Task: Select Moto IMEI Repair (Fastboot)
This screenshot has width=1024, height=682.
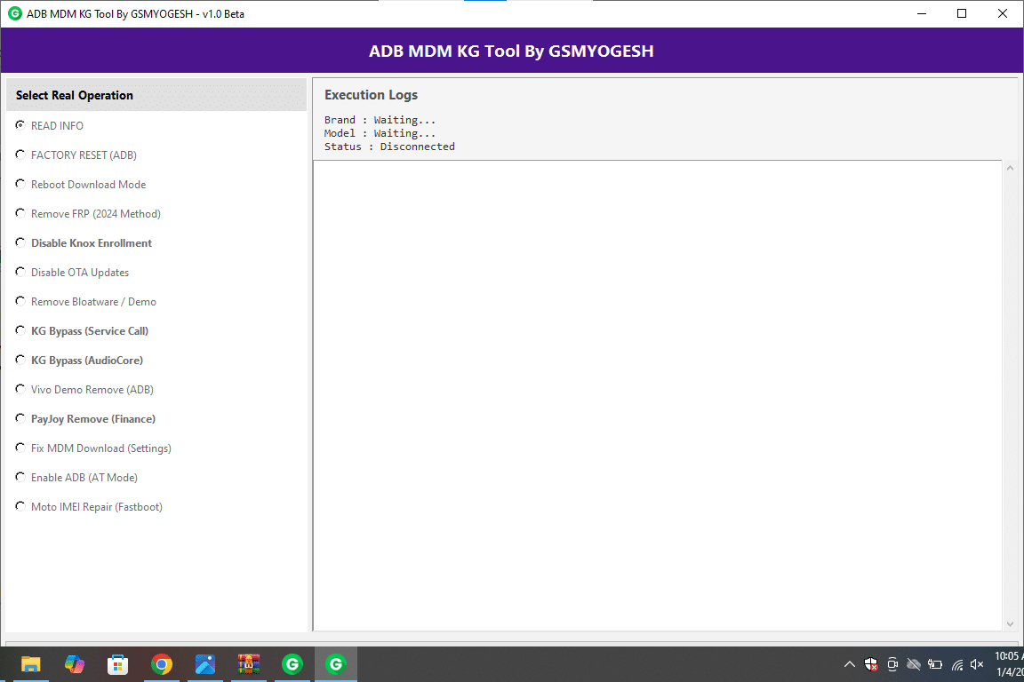Action: [x=20, y=506]
